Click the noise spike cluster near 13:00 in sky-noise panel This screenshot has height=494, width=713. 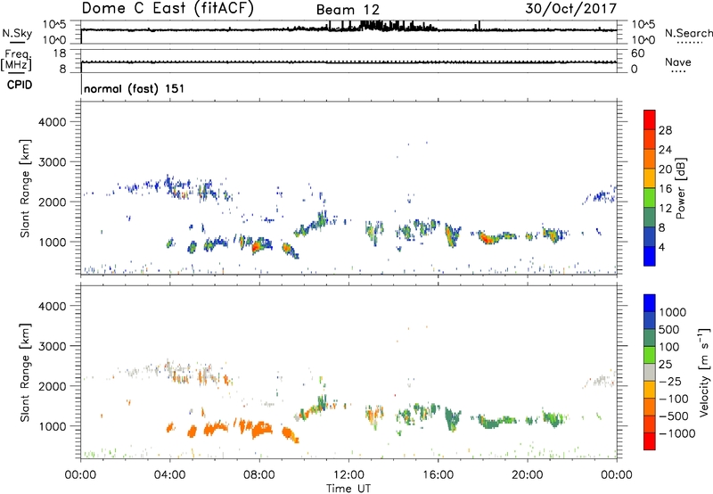click(372, 25)
